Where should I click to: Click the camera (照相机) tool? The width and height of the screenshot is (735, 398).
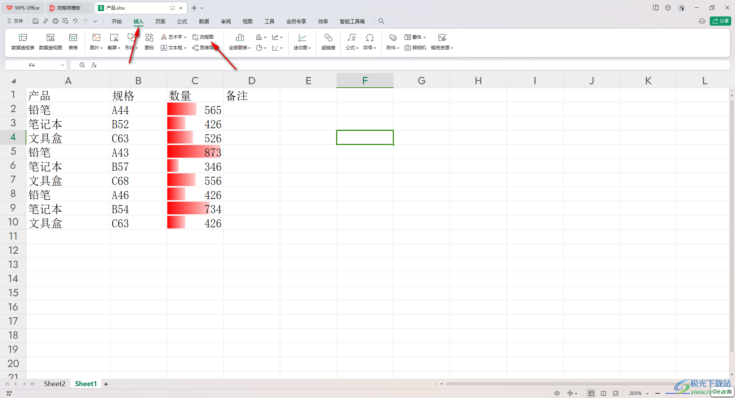415,48
